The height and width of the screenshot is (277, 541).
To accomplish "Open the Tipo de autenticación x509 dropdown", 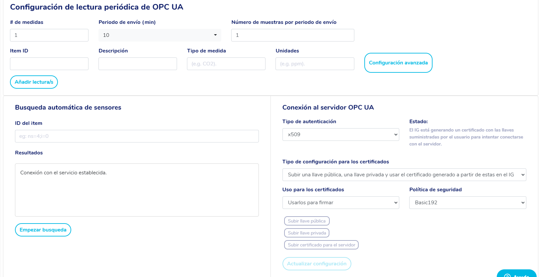I will [x=340, y=135].
